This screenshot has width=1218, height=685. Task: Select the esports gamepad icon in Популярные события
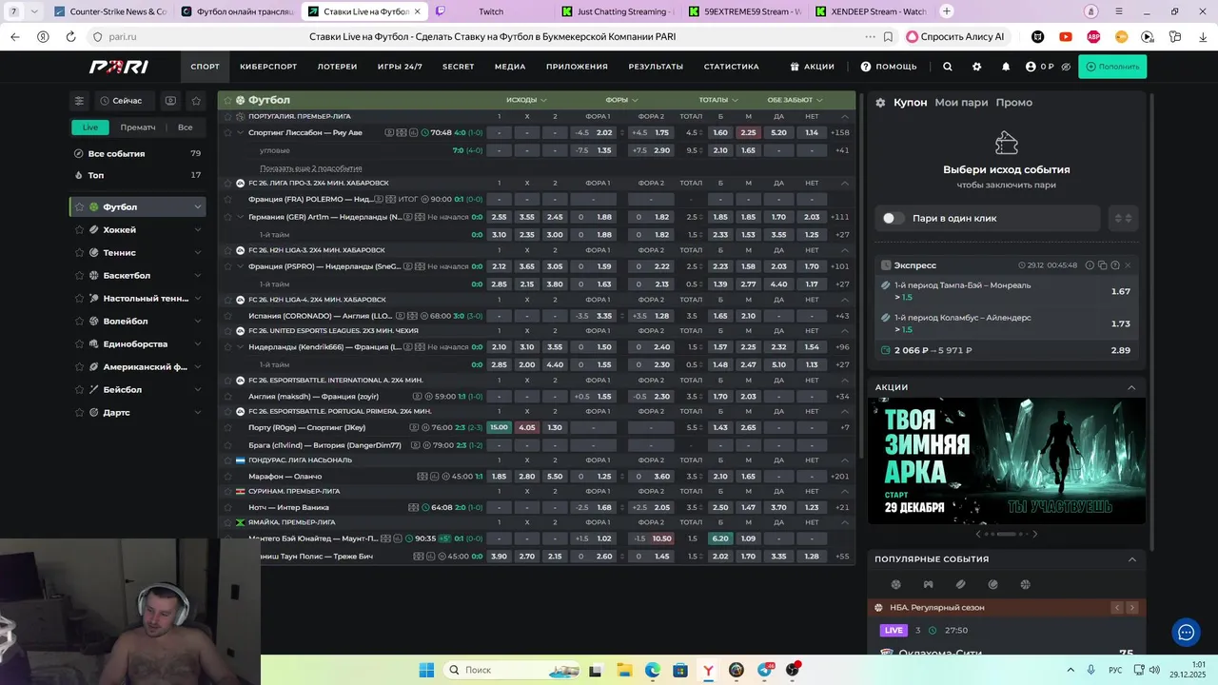pyautogui.click(x=928, y=584)
